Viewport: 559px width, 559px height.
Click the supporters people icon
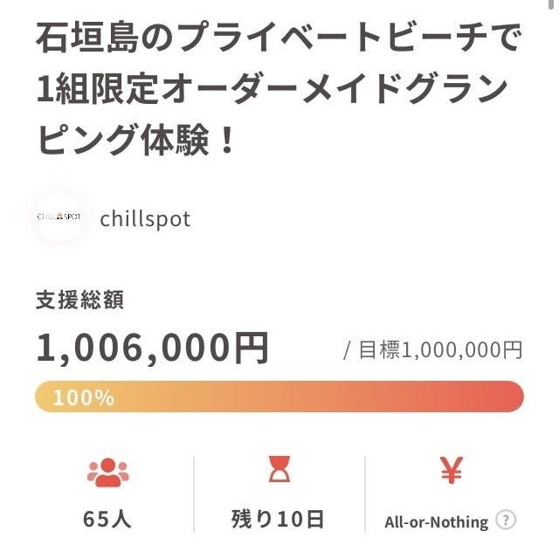tap(108, 473)
